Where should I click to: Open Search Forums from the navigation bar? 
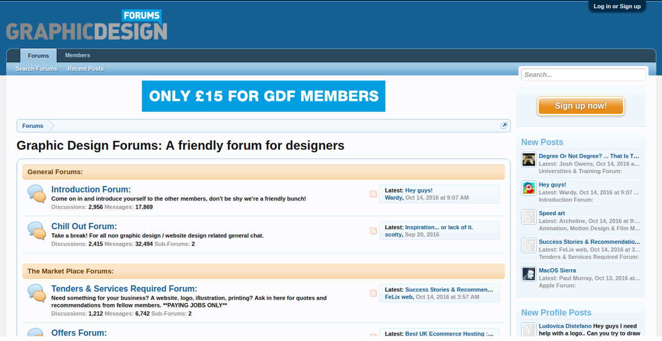pyautogui.click(x=36, y=68)
